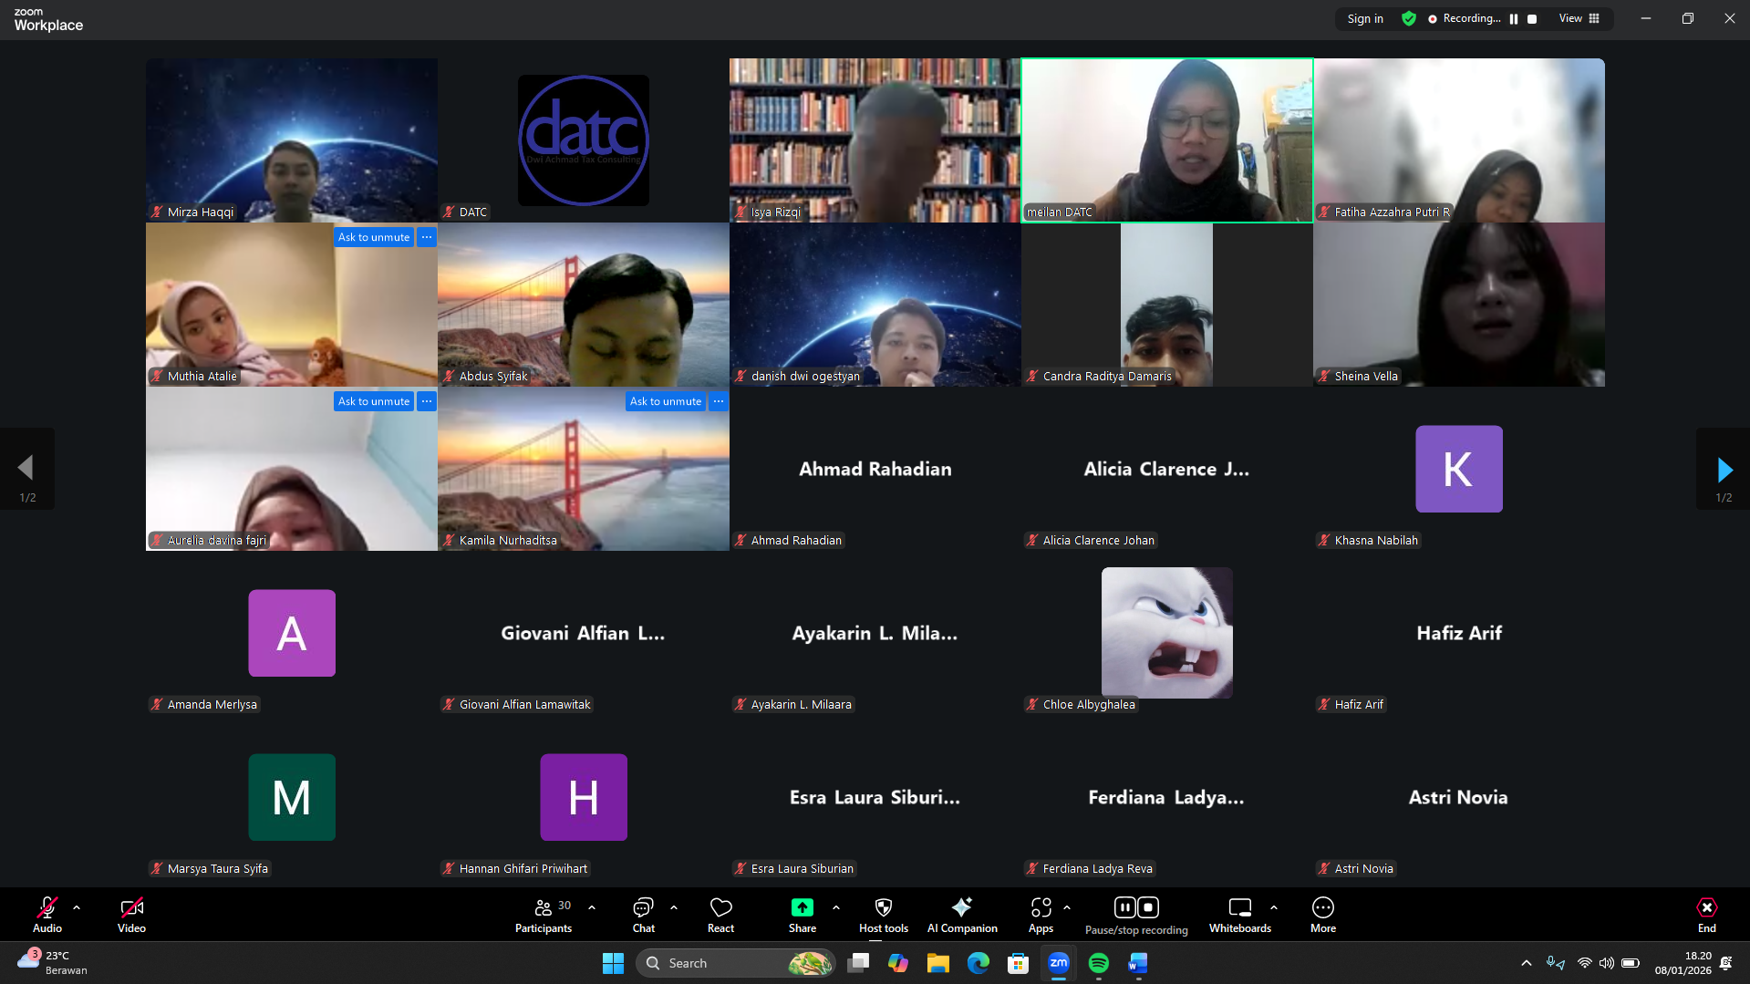Open the React emoji menu

coord(720,914)
